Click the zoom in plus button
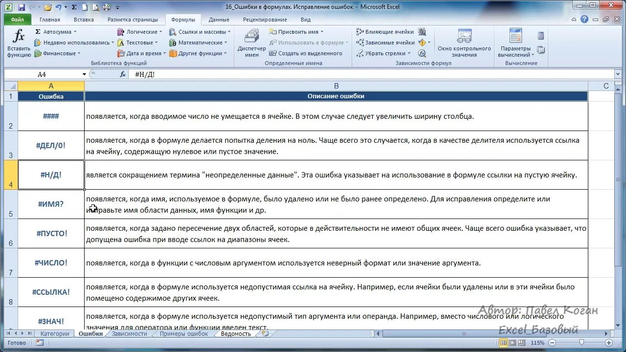Image resolution: width=626 pixels, height=352 pixels. pos(608,343)
